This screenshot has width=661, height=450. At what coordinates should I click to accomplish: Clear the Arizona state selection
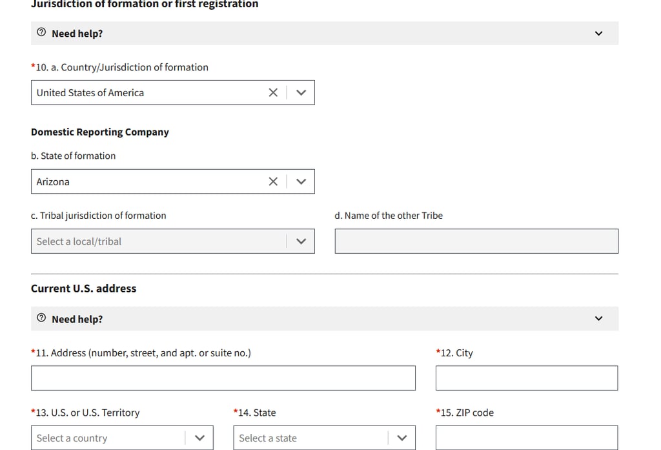[273, 181]
